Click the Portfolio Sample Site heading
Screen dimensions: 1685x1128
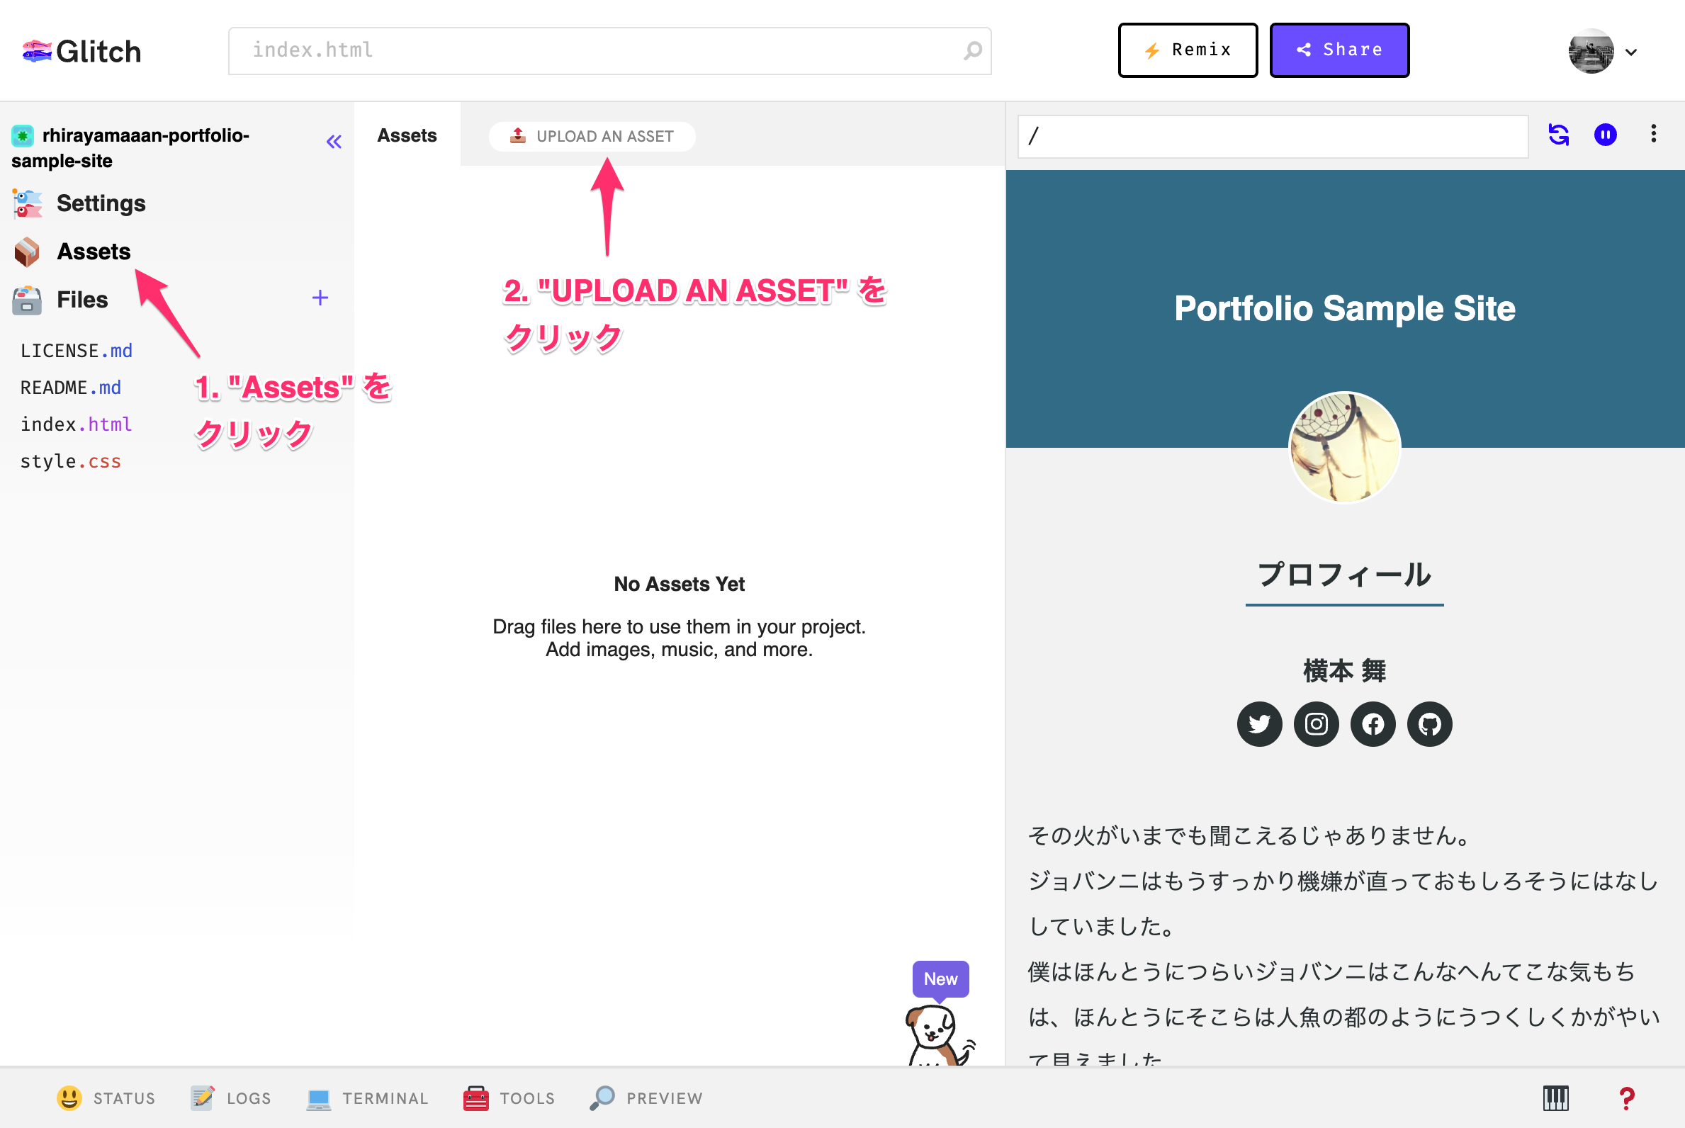pos(1345,309)
